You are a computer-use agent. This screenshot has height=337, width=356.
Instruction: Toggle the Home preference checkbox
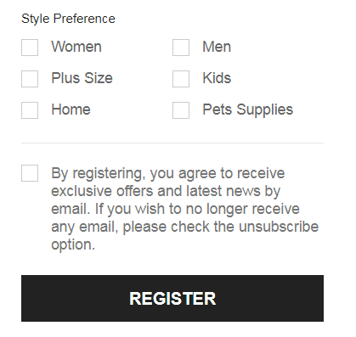click(x=30, y=110)
